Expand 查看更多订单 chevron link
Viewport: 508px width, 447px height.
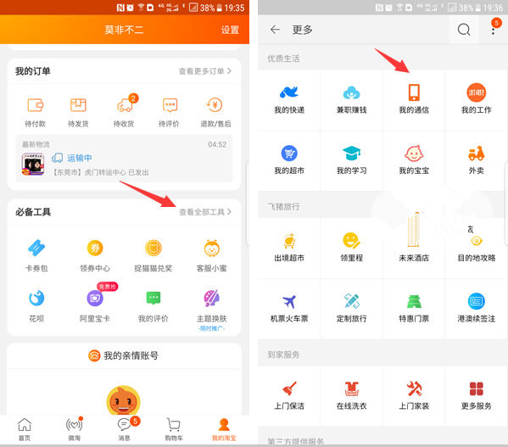205,71
